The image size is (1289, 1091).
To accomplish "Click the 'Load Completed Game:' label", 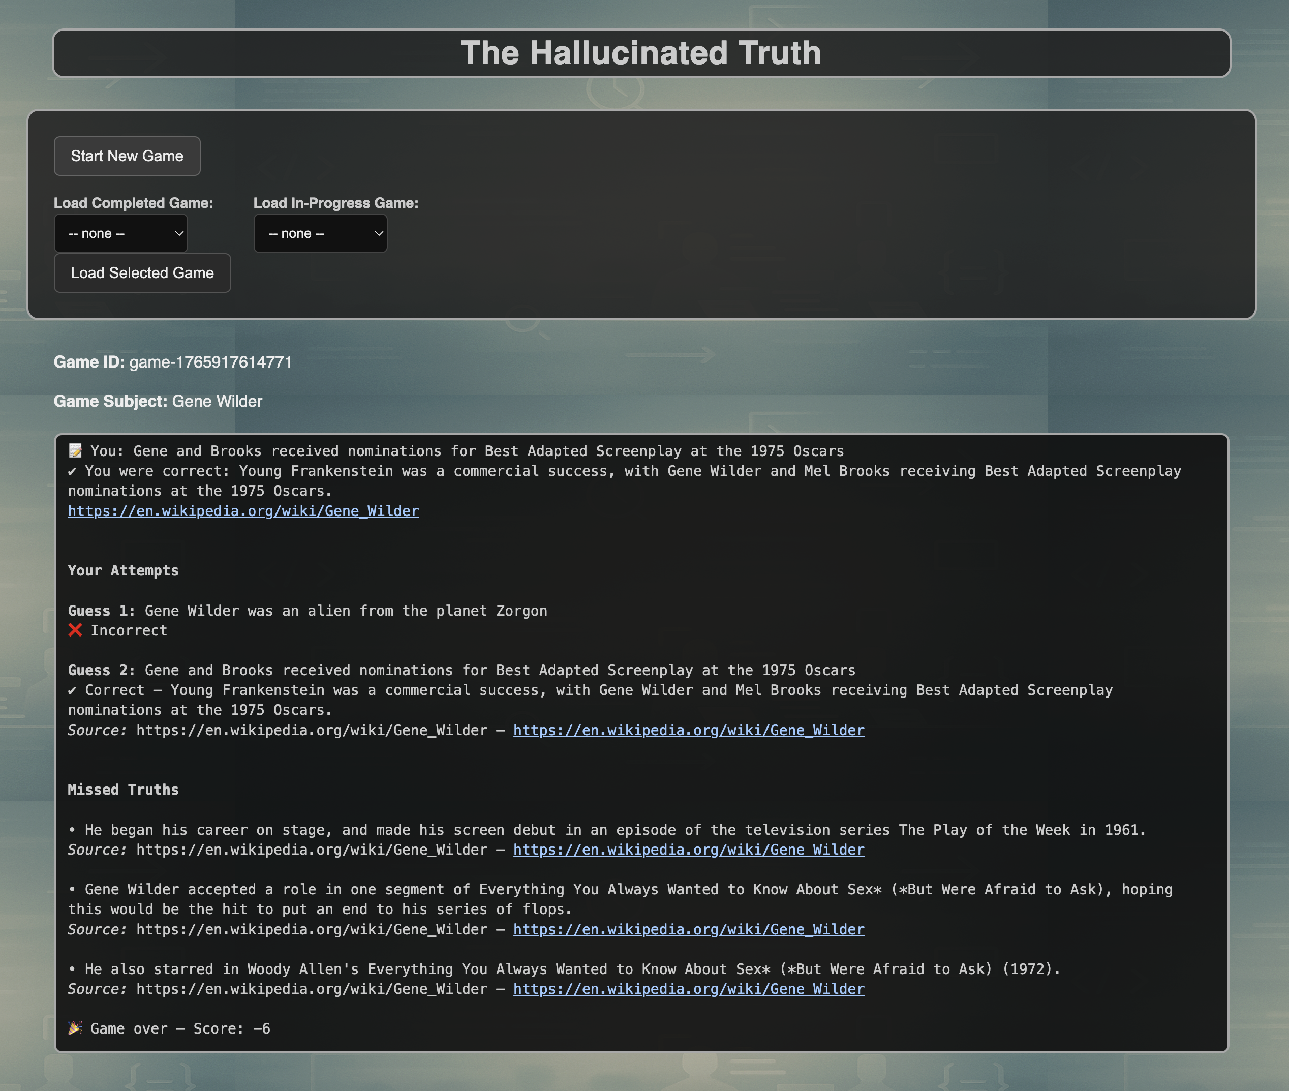I will point(134,203).
